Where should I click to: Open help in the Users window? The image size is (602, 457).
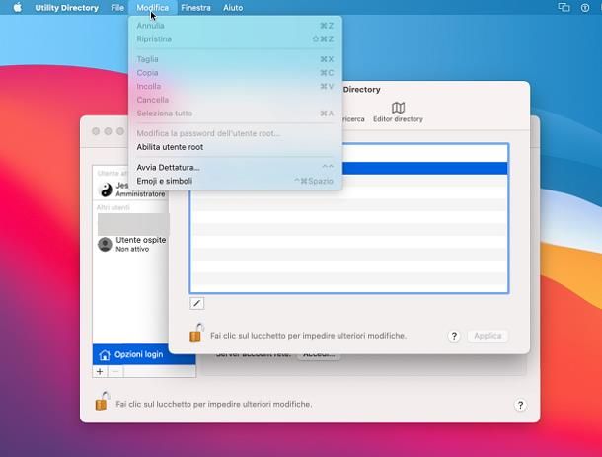click(520, 405)
